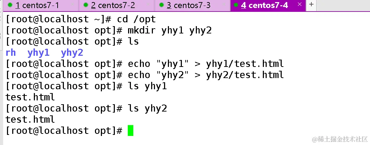This screenshot has height=145, width=370.
Task: Click the blue "rh" directory in ls output
Action: coord(11,53)
